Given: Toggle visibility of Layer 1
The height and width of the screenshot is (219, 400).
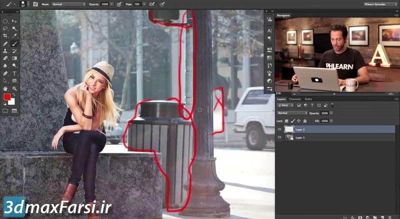Looking at the screenshot, I should coord(279,137).
